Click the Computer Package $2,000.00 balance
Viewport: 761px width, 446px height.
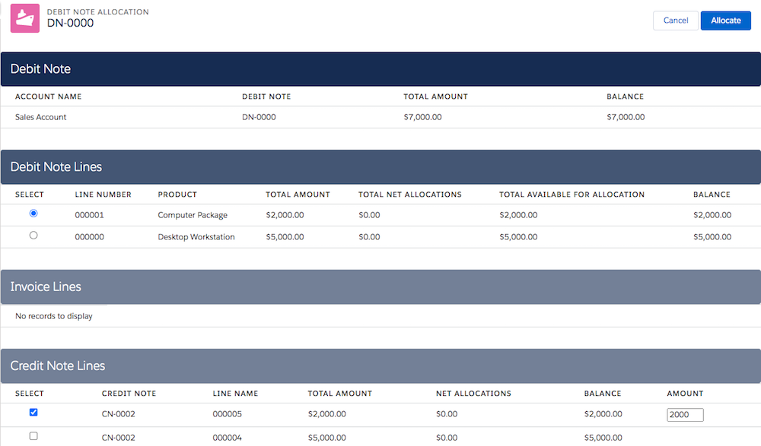712,215
